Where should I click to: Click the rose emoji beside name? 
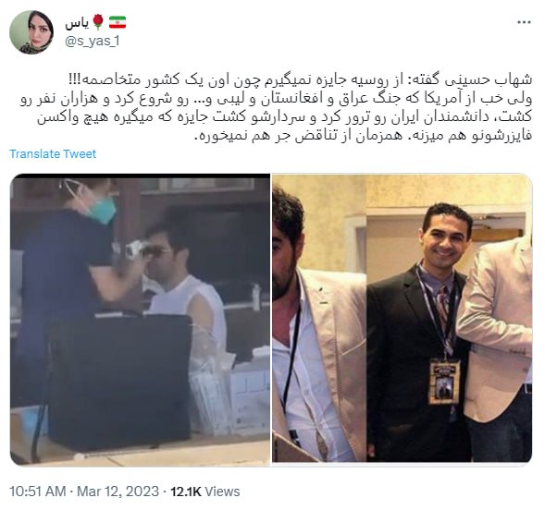[x=98, y=22]
